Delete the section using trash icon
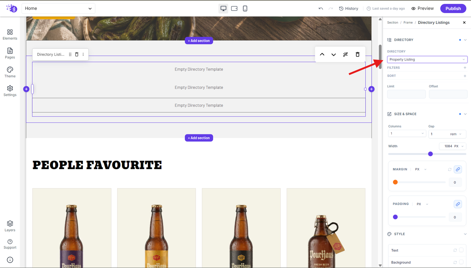The width and height of the screenshot is (471, 268). (x=358, y=54)
